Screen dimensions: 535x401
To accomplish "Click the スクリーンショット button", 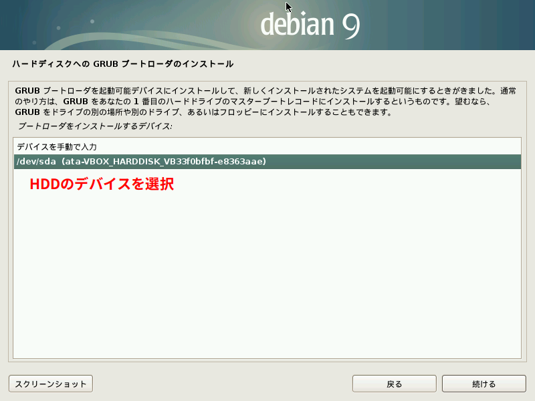I will pyautogui.click(x=51, y=384).
